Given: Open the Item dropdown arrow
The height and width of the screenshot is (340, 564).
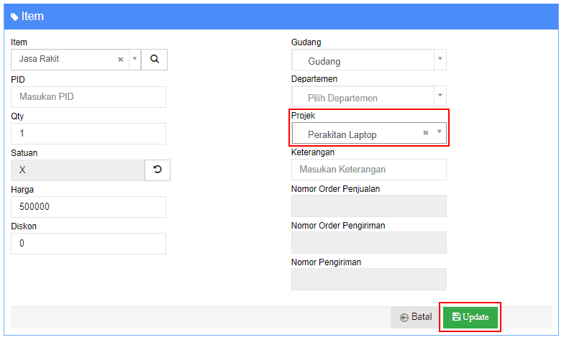Looking at the screenshot, I should pos(135,59).
